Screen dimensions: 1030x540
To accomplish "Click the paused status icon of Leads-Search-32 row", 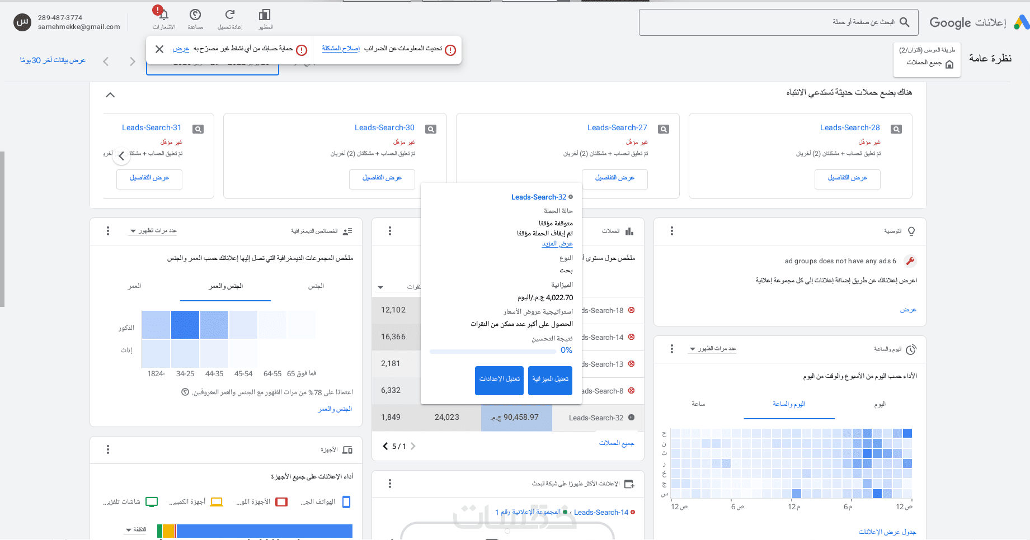I will [632, 418].
